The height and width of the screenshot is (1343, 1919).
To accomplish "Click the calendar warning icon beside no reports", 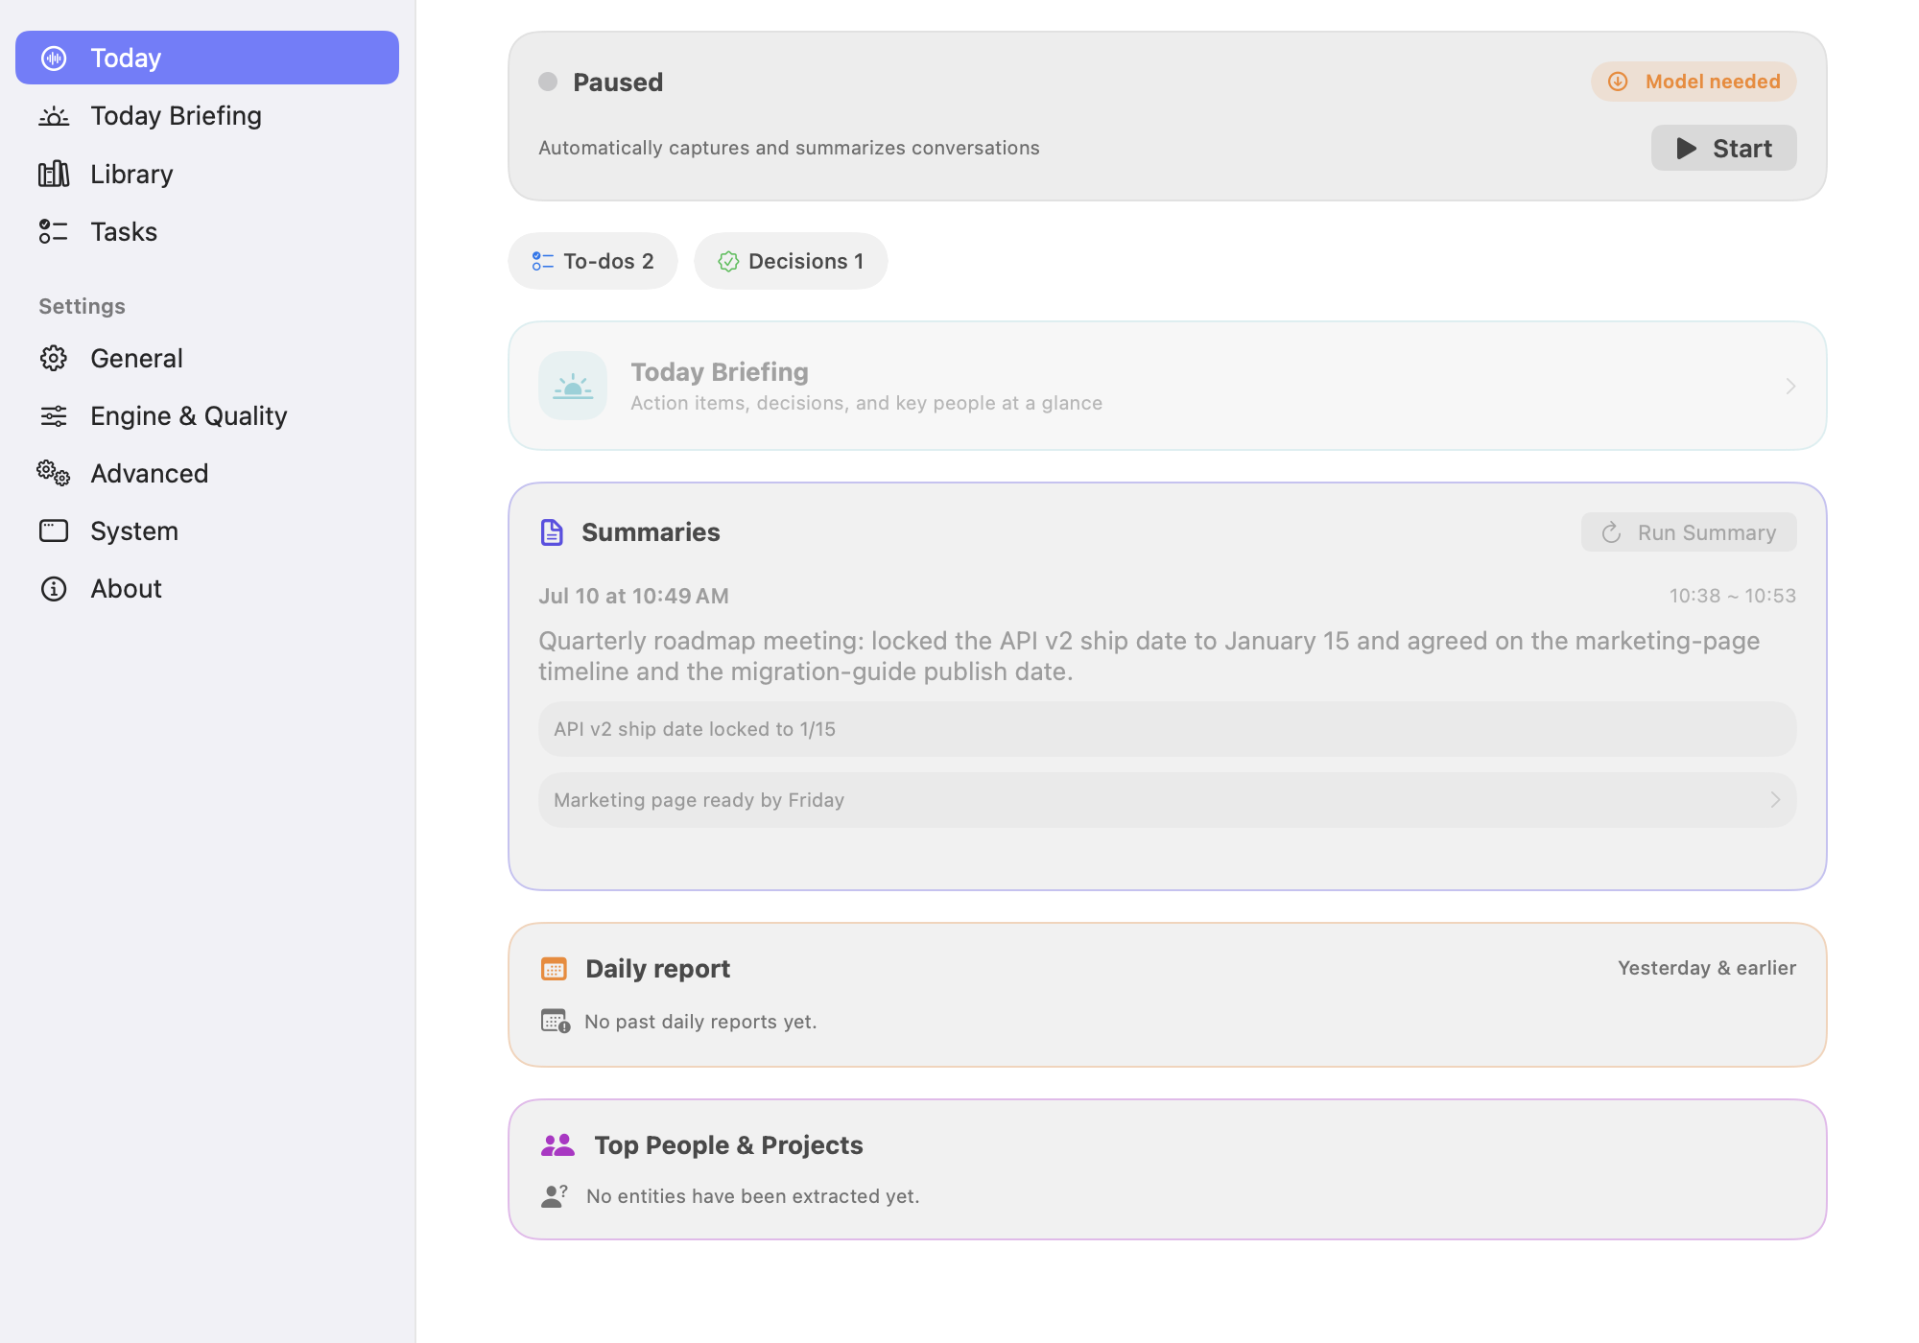I will tap(556, 1021).
